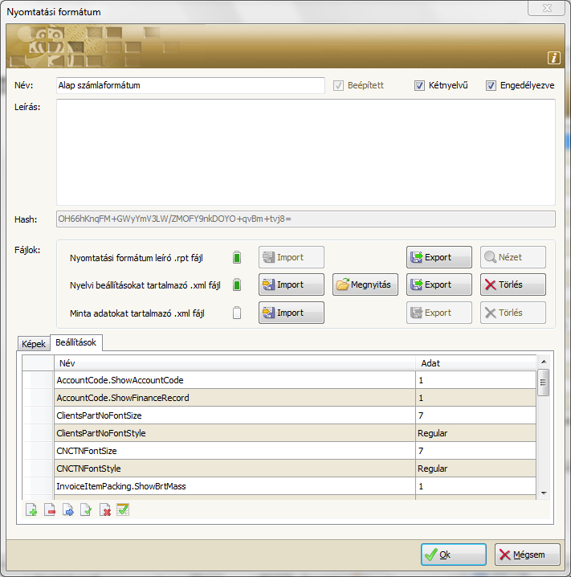Select the AccountCode.ShowAccountCode row
This screenshot has height=577, width=571.
[x=279, y=380]
